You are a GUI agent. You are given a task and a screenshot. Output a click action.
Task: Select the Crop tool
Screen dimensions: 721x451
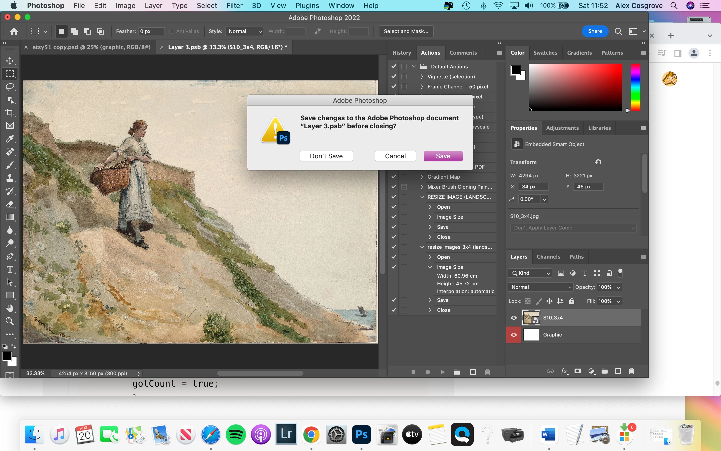coord(10,113)
